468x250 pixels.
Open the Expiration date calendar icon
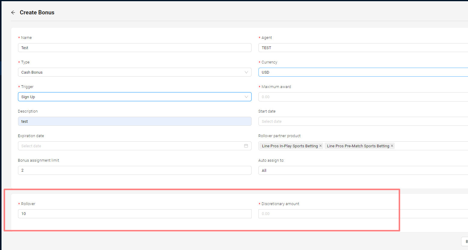tap(246, 146)
